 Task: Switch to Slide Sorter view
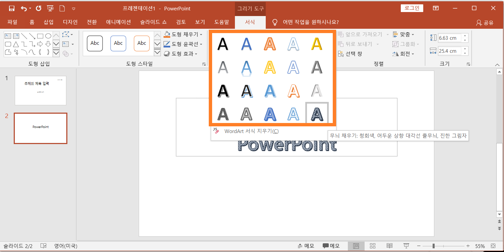coord(373,246)
